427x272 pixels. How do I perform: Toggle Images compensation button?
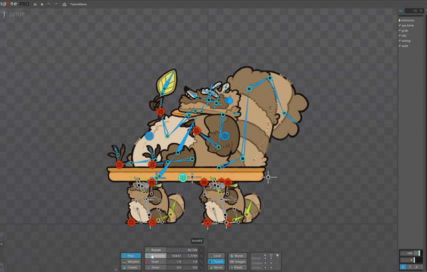(x=238, y=262)
